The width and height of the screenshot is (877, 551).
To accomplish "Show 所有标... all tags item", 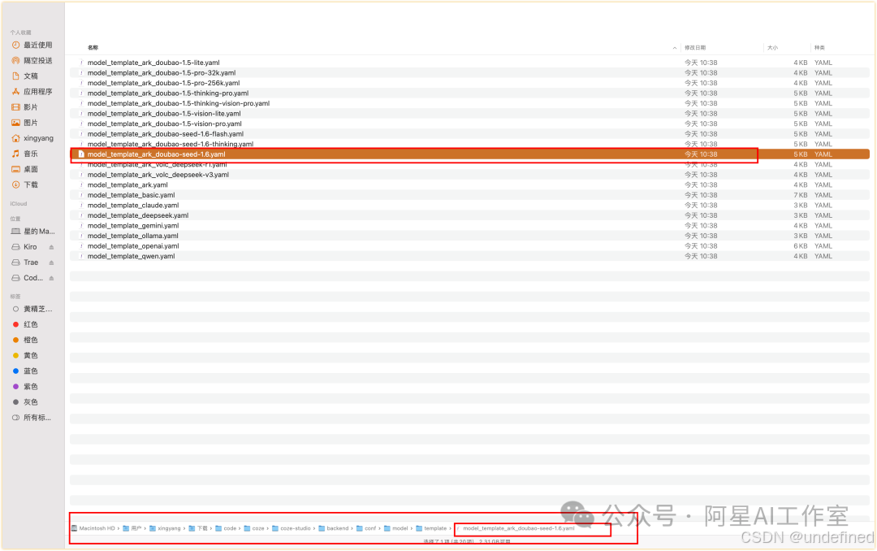I will pyautogui.click(x=32, y=418).
